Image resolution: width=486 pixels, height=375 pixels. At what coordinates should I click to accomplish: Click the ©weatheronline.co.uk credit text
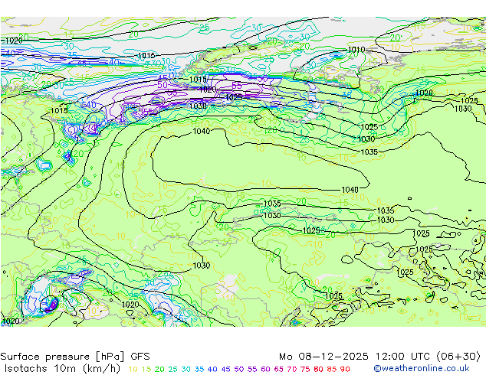coord(422,369)
